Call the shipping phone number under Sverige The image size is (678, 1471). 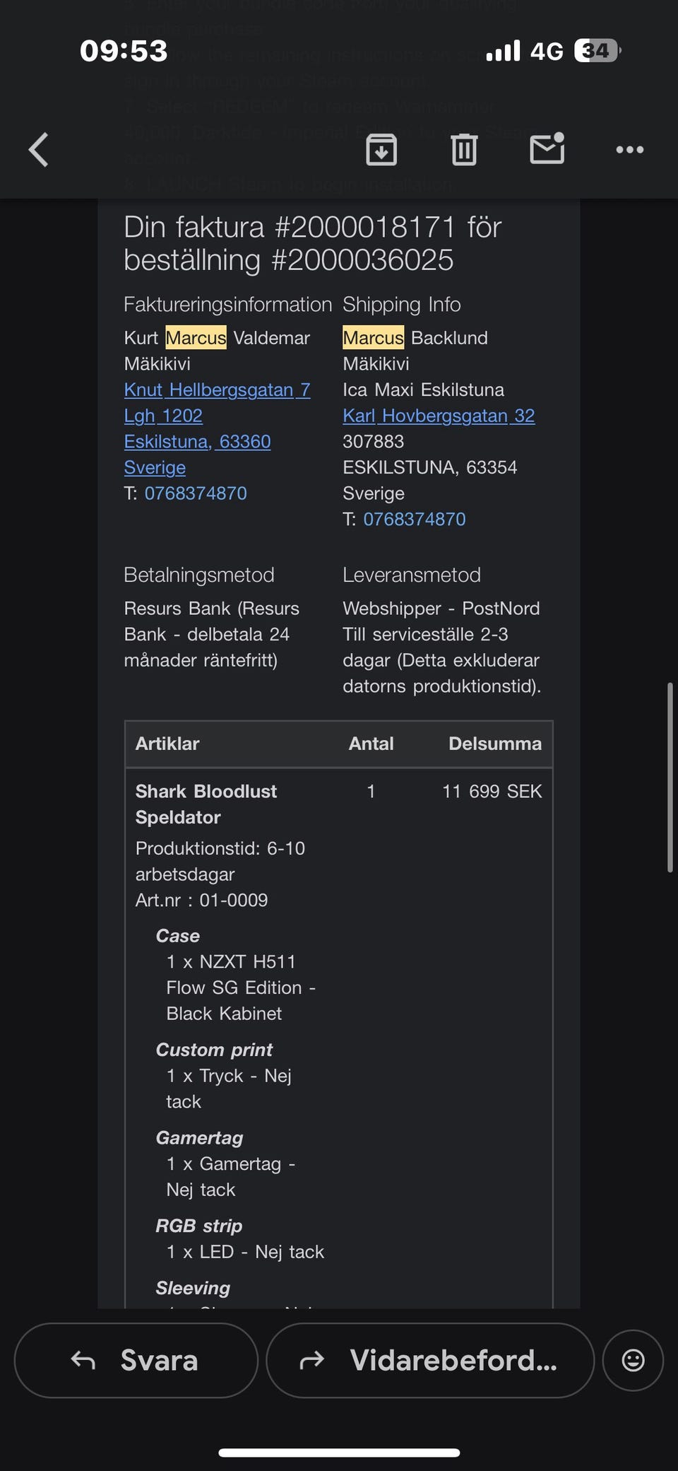[415, 519]
